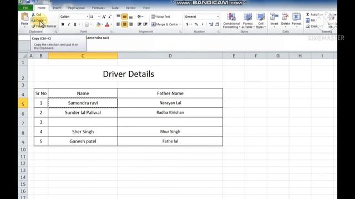The image size is (355, 199).
Task: Click the Select All corner button
Action: click(24, 56)
